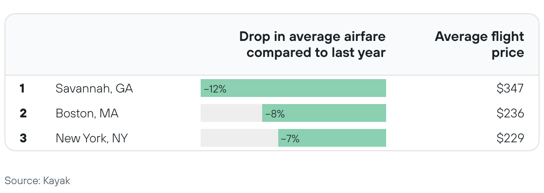The height and width of the screenshot is (193, 544).
Task: Click rank number 3 in the table
Action: click(x=23, y=138)
